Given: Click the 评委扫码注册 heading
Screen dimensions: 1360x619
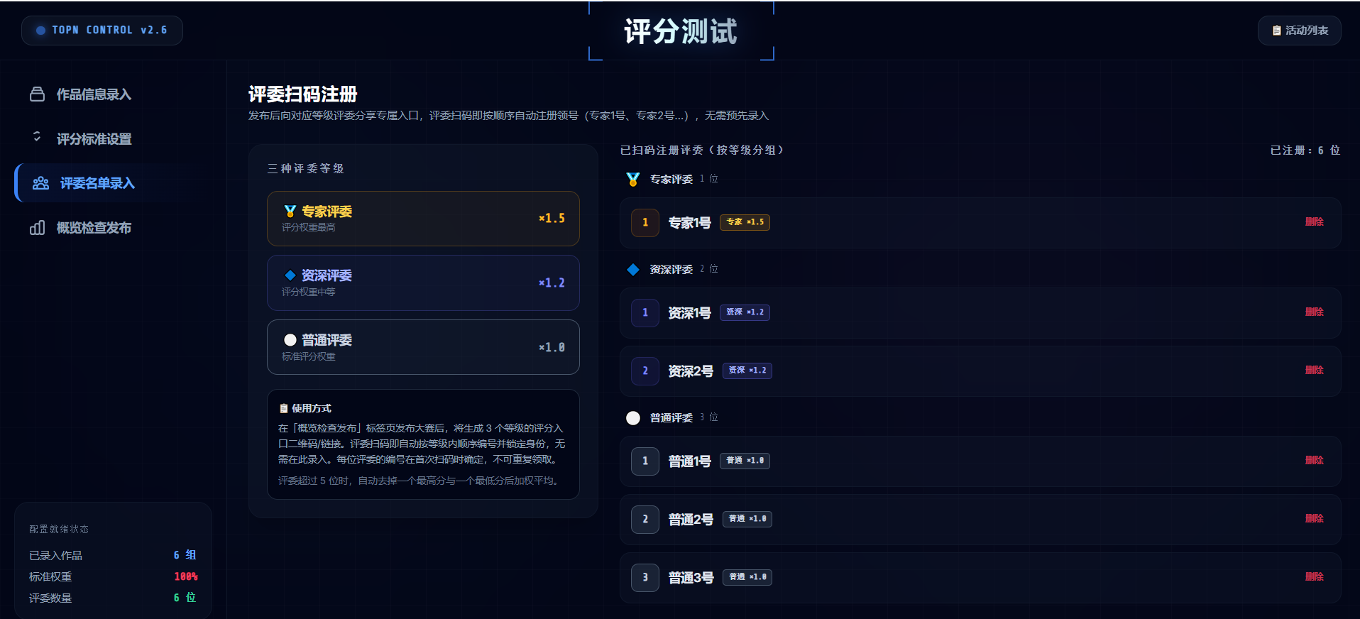Looking at the screenshot, I should (x=303, y=94).
